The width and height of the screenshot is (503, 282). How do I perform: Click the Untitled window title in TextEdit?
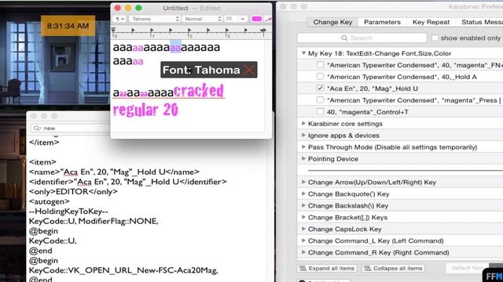pos(175,8)
